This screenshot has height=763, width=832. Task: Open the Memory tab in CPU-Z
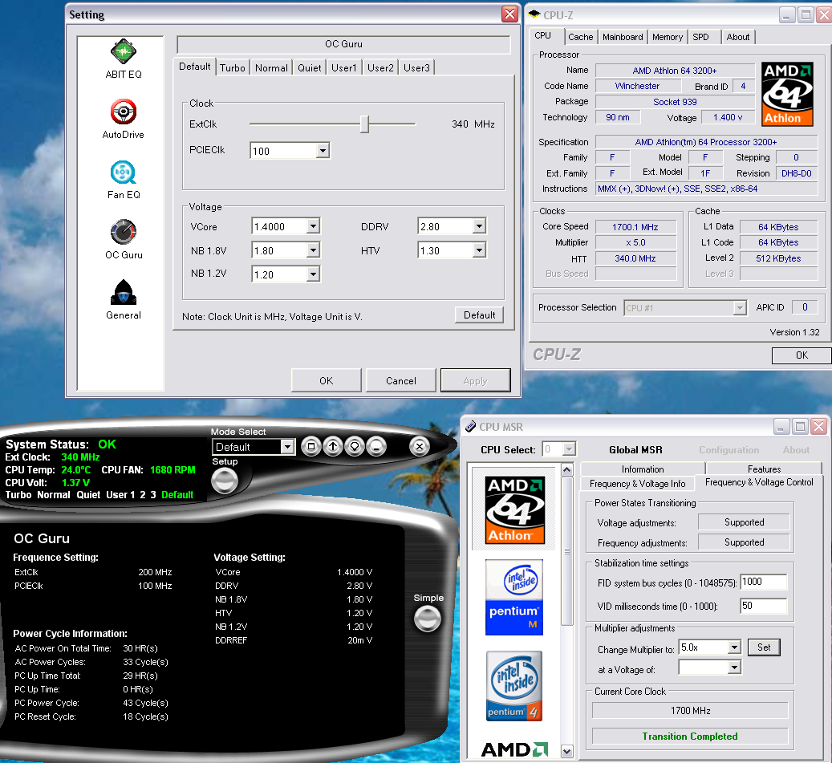[668, 37]
